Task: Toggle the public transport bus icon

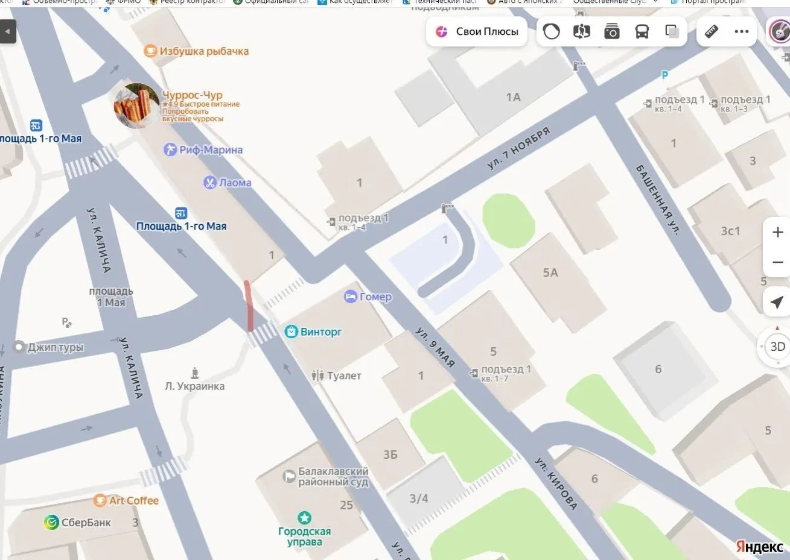Action: pyautogui.click(x=642, y=31)
